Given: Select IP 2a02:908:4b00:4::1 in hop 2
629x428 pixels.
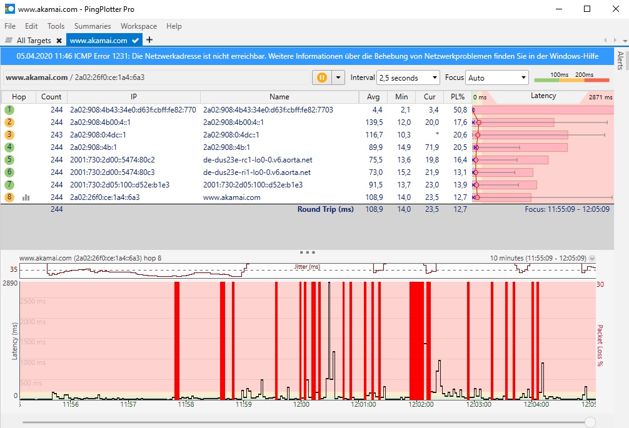Looking at the screenshot, I should (x=100, y=122).
